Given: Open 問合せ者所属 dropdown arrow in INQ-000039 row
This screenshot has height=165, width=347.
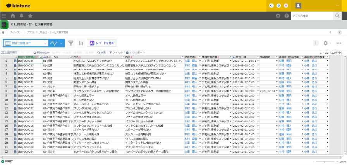Looking at the screenshot, I should click(x=231, y=61).
